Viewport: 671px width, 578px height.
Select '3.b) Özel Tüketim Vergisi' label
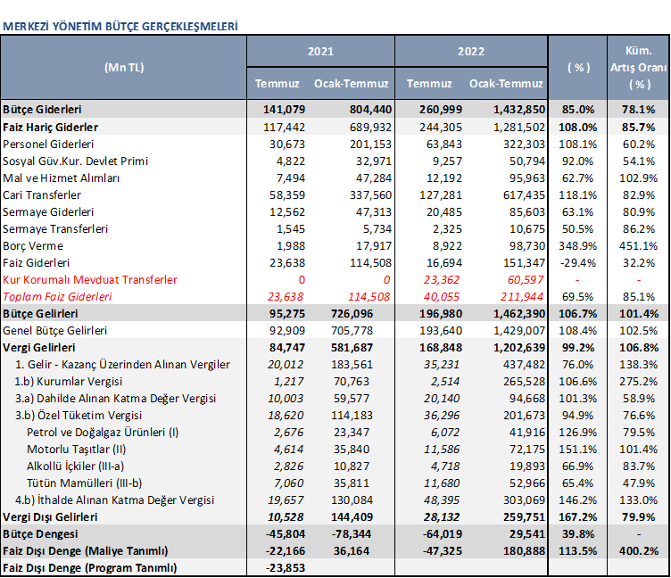[x=79, y=416]
